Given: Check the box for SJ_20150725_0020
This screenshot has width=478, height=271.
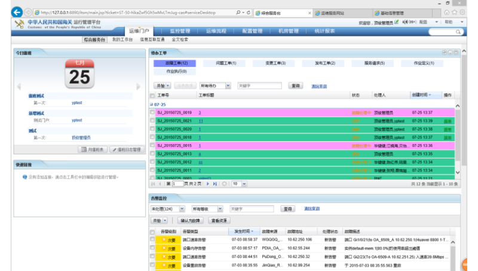Looking at the screenshot, I should (x=152, y=129).
